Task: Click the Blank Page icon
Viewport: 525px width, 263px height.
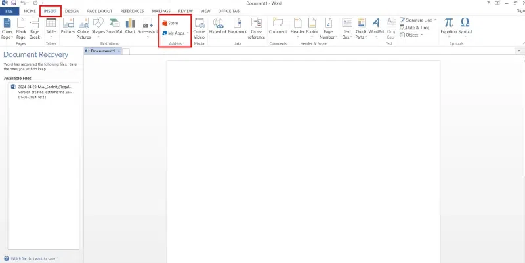Action: tap(21, 28)
